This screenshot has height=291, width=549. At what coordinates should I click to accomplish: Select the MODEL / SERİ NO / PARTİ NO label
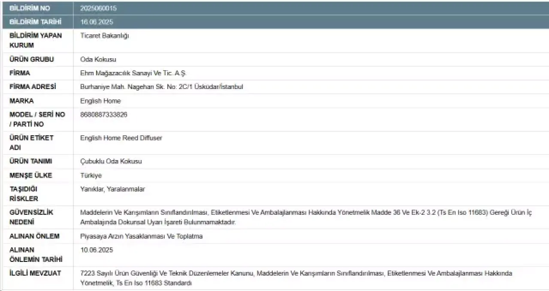pyautogui.click(x=37, y=119)
